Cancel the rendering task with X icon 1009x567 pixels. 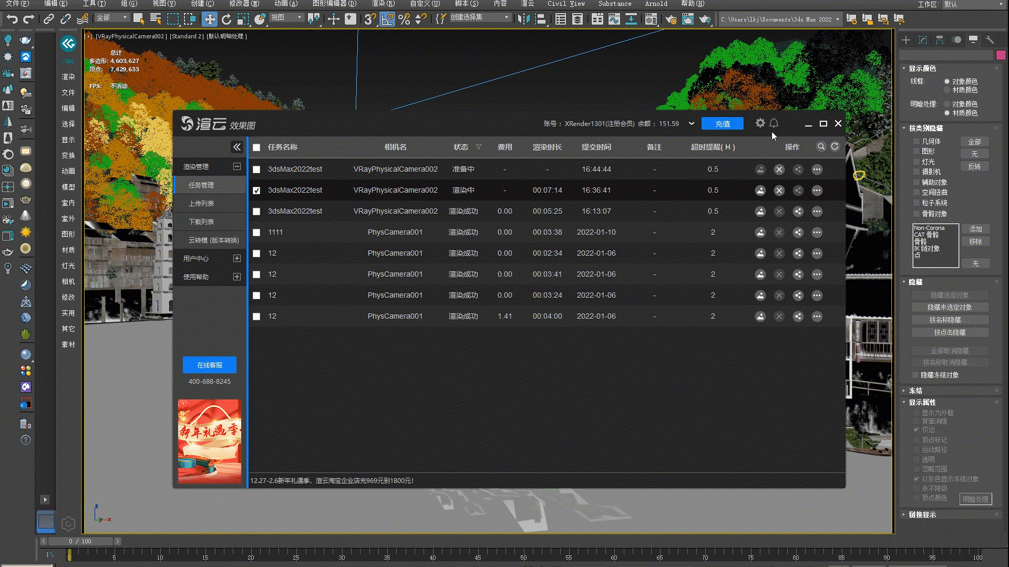(779, 191)
